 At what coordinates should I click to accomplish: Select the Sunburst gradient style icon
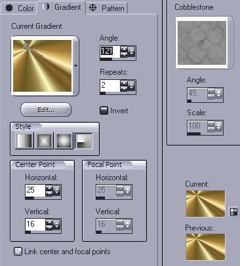pos(64,141)
